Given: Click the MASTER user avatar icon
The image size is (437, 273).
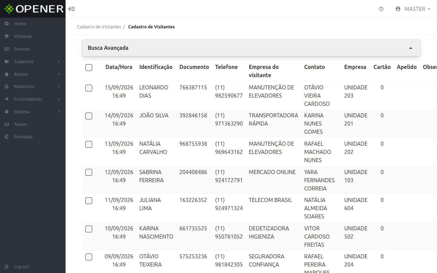Looking at the screenshot, I should (x=398, y=9).
